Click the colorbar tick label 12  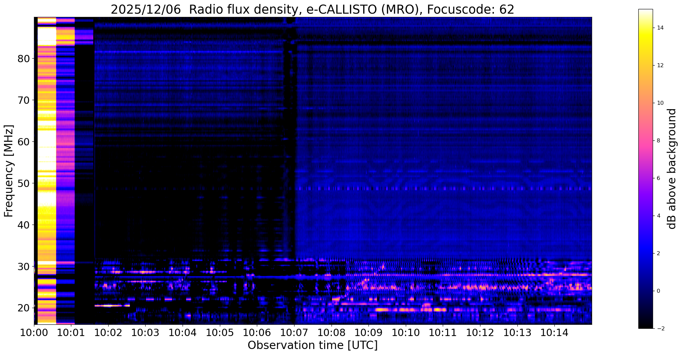coord(660,66)
